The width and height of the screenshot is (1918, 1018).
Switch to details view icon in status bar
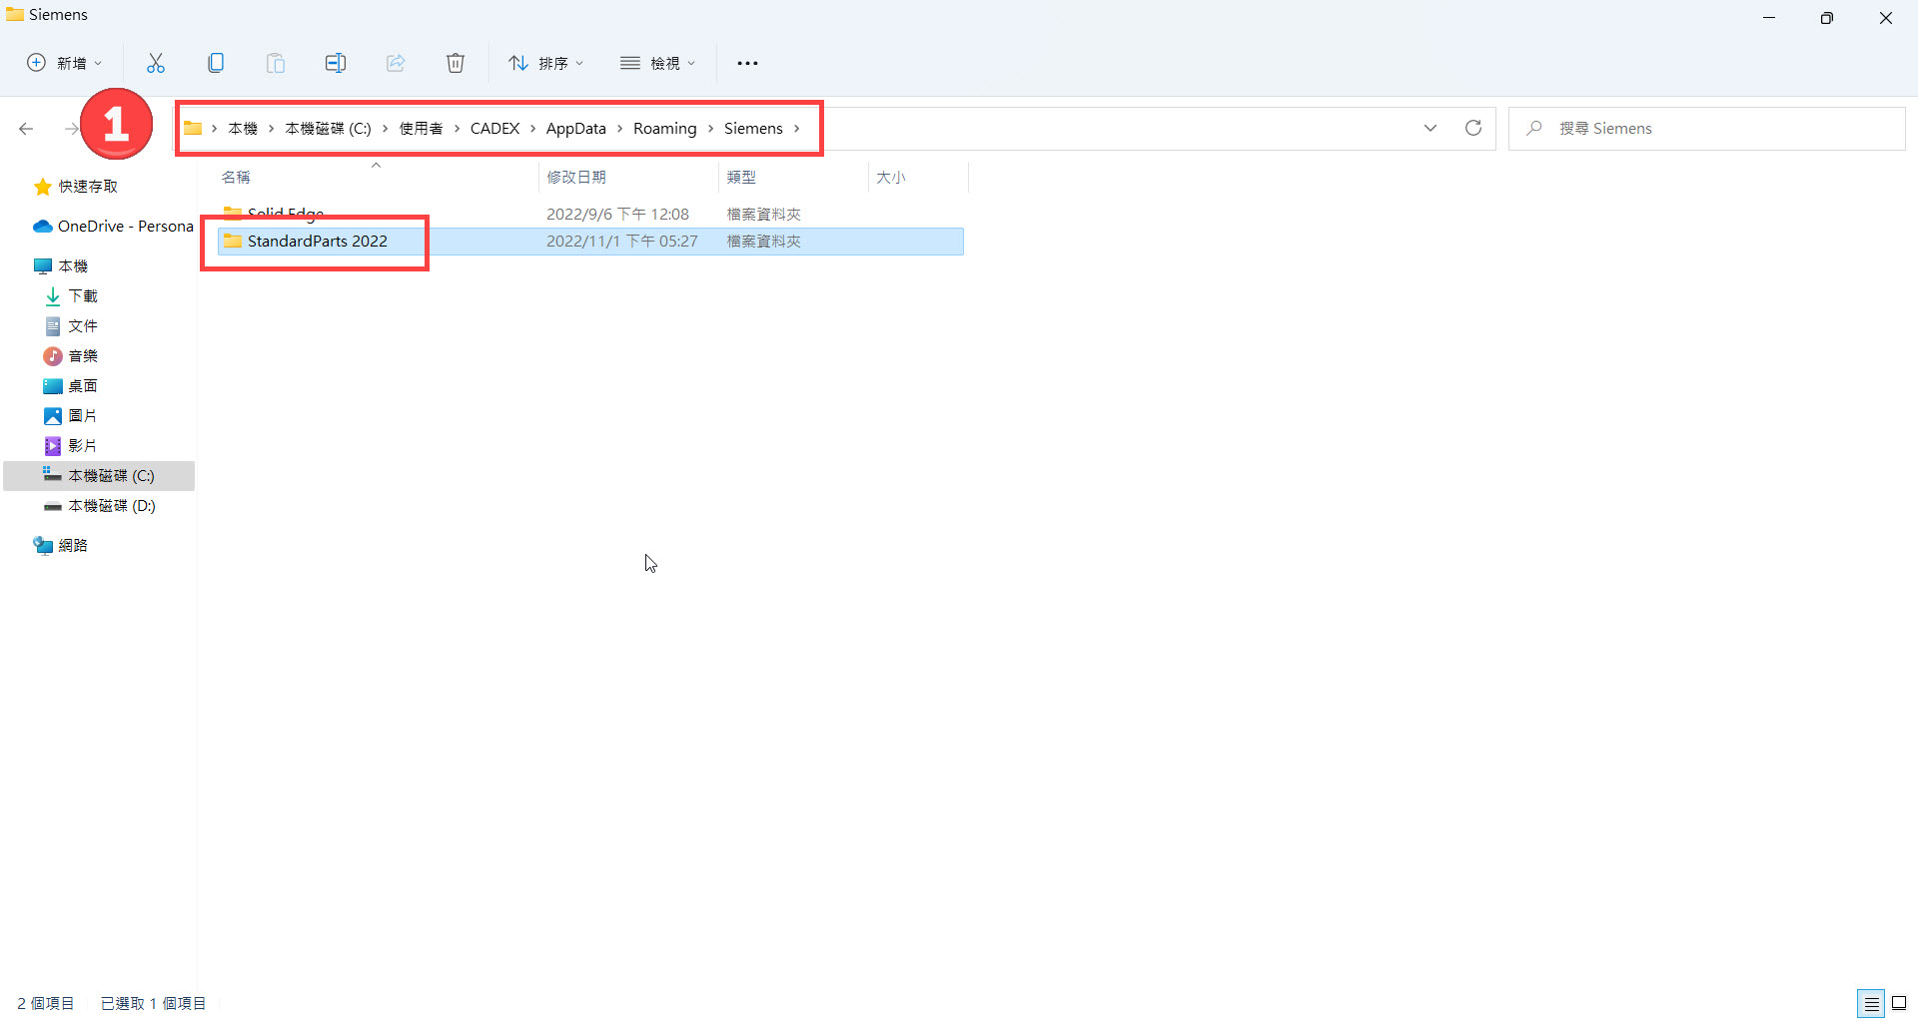1871,1003
